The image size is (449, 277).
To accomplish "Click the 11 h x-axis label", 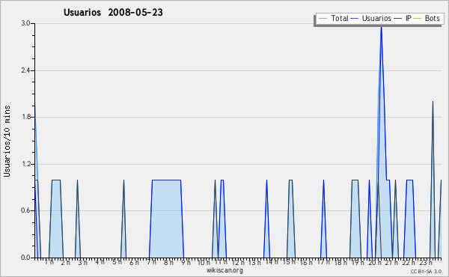I will pyautogui.click(x=221, y=262).
